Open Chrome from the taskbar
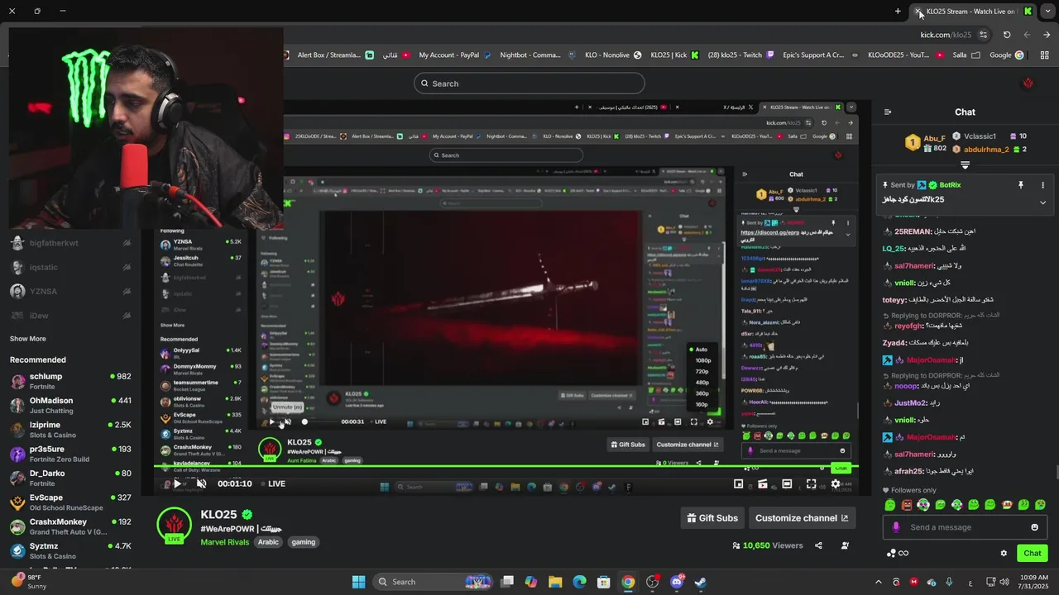Viewport: 1059px width, 595px height. 628,582
